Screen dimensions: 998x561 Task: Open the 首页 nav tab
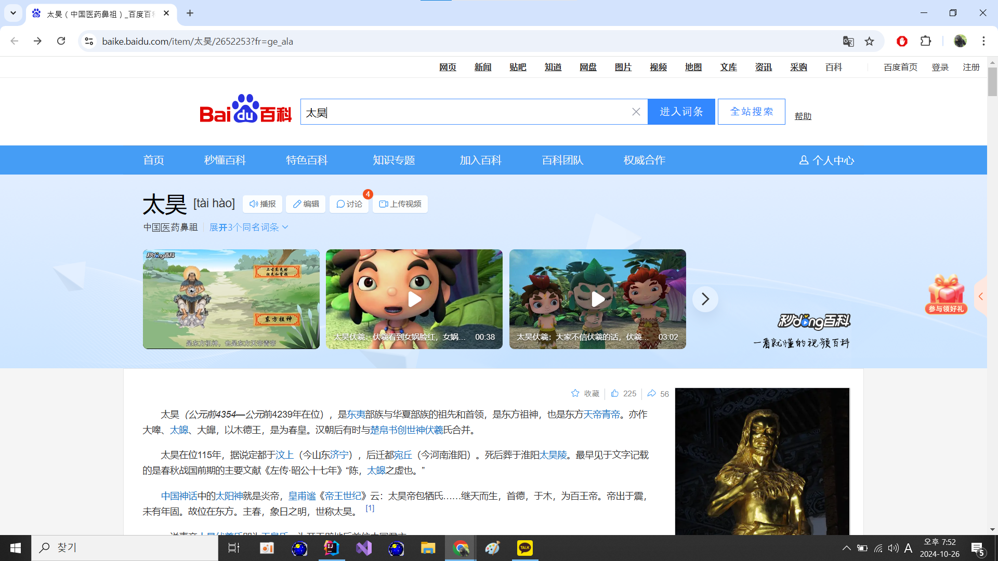click(154, 161)
